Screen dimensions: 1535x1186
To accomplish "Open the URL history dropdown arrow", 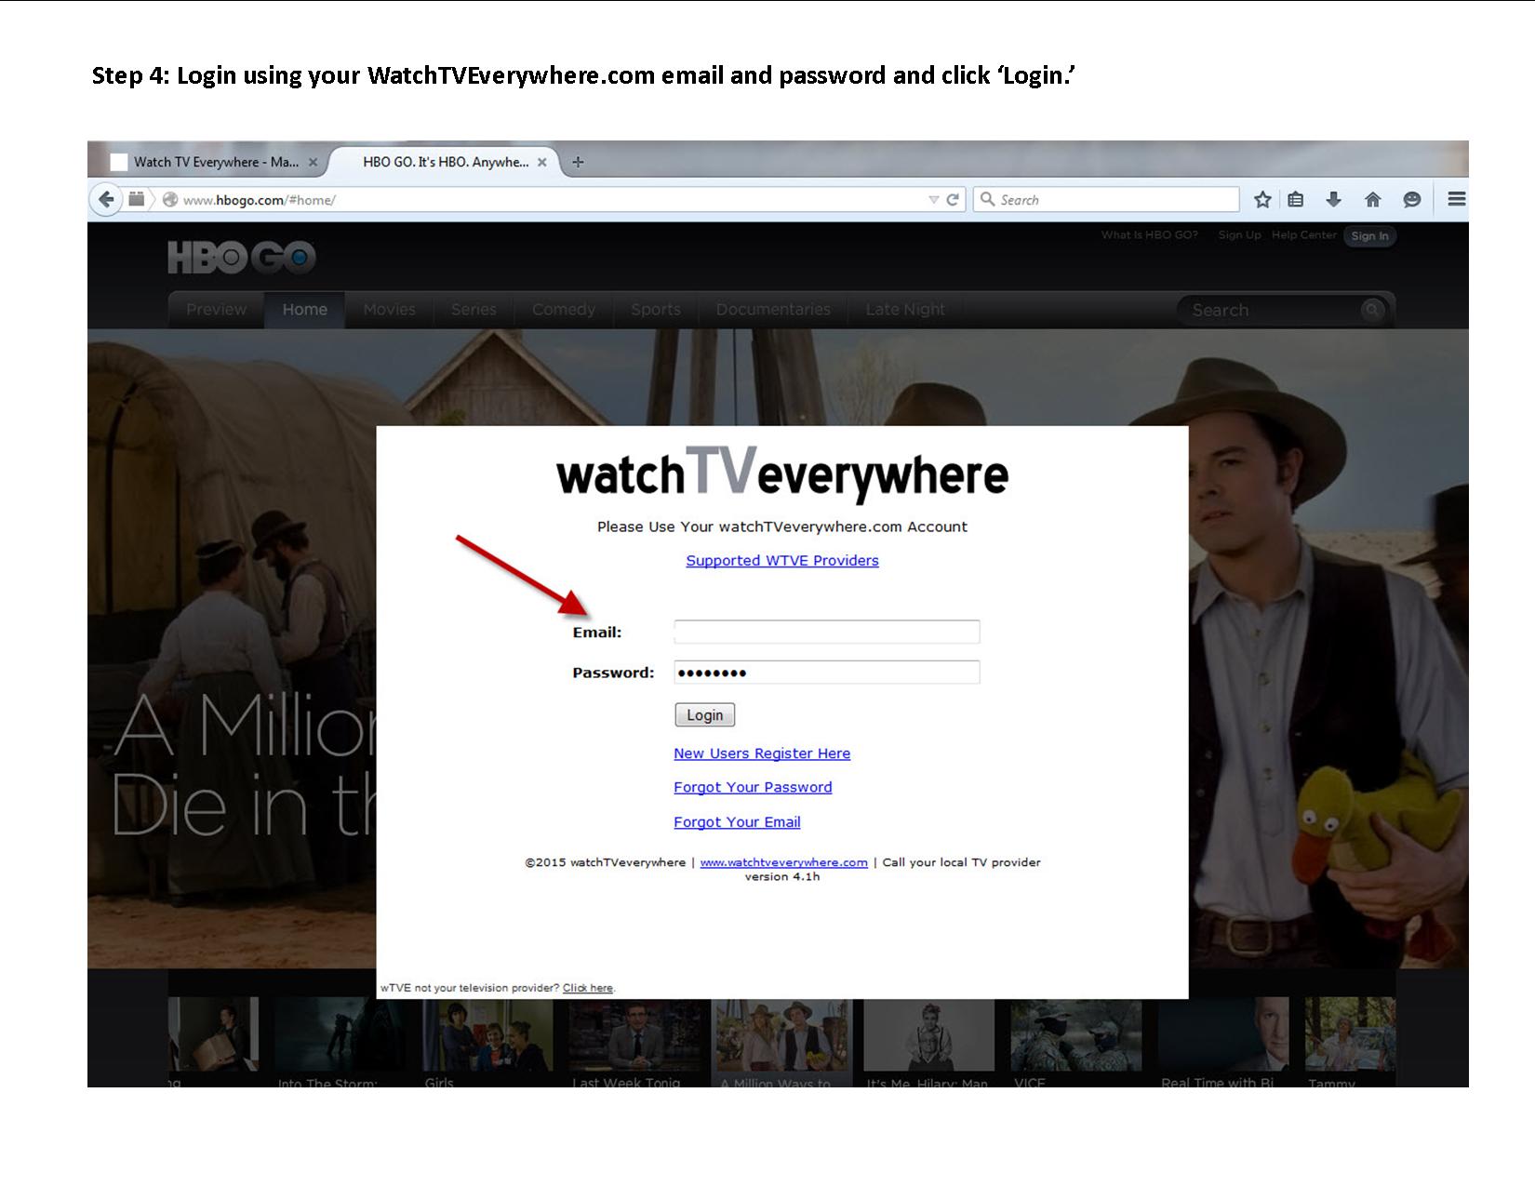I will point(933,200).
